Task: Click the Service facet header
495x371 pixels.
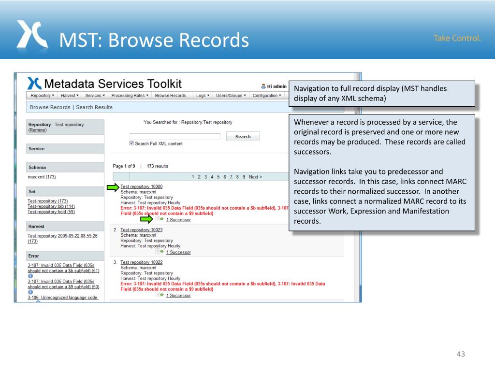Action: (x=65, y=149)
